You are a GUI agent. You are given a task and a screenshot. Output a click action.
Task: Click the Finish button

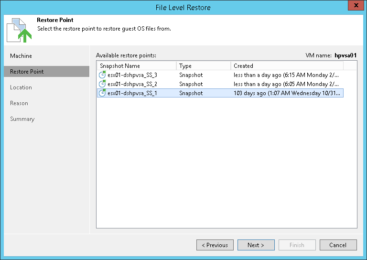tap(297, 245)
